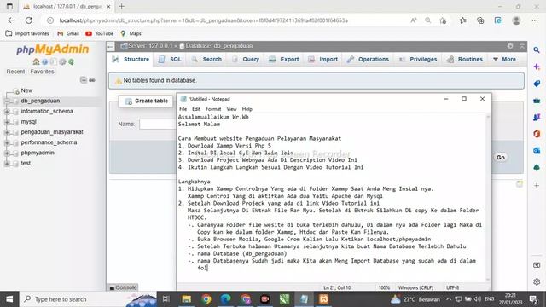This screenshot has width=546, height=307.
Task: Click the Windows taskbar search box
Action: 89,299
